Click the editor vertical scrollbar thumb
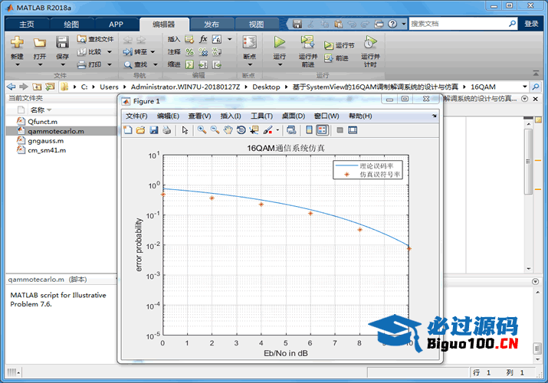This screenshot has width=548, height=383. coord(528,162)
